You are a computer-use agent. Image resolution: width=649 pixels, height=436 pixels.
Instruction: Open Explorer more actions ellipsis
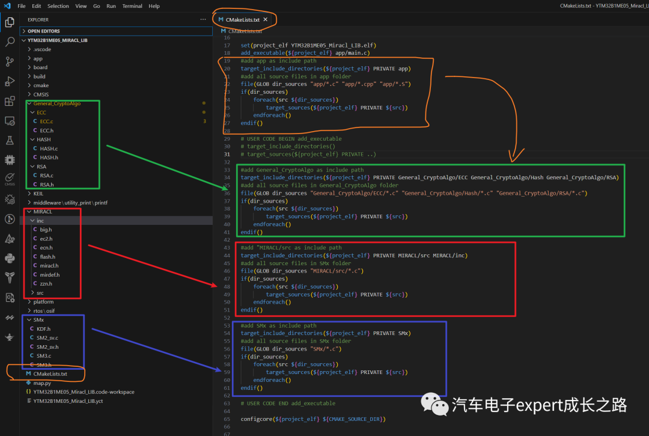[x=203, y=19]
